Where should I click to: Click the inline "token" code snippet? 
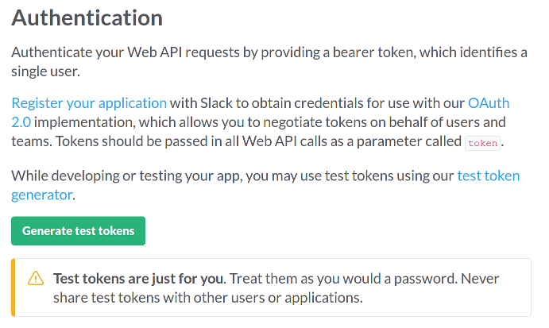(484, 144)
